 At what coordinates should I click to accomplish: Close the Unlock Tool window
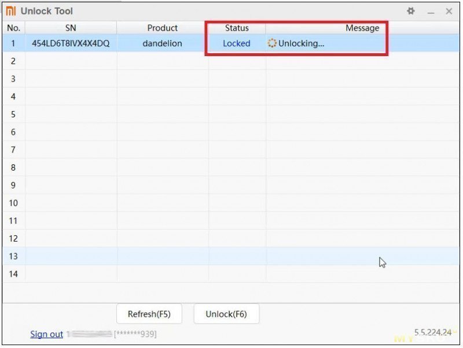point(449,11)
